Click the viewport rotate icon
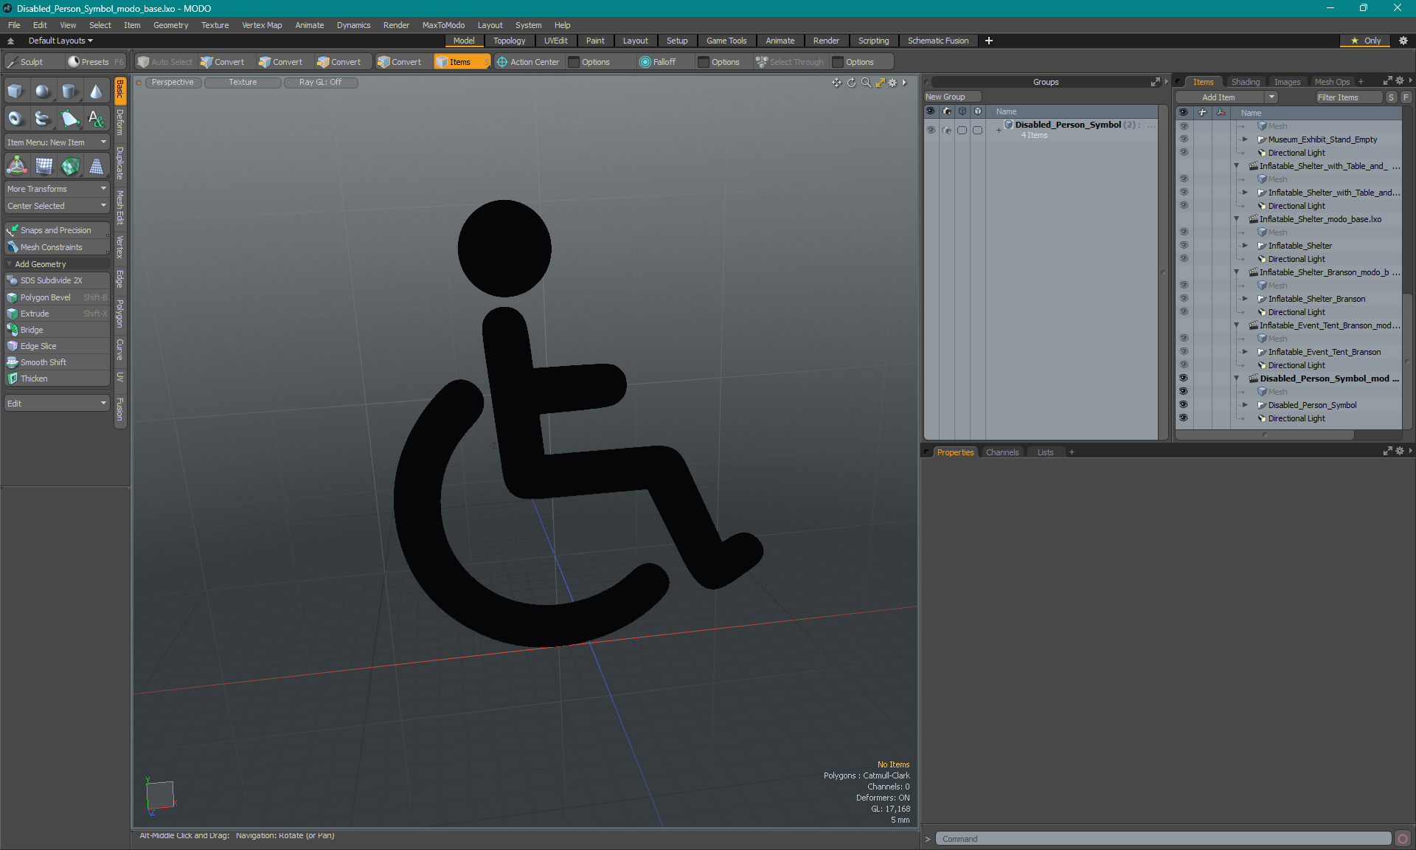This screenshot has height=850, width=1416. coord(851,83)
